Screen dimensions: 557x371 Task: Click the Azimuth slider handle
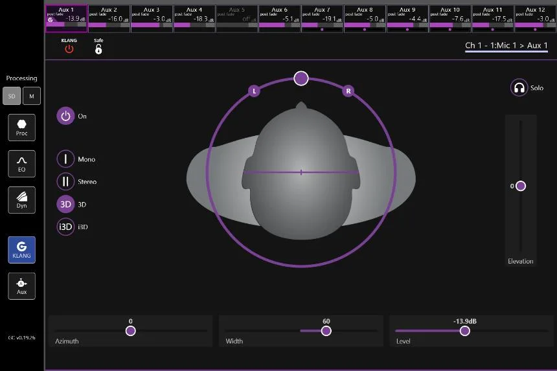click(x=130, y=331)
